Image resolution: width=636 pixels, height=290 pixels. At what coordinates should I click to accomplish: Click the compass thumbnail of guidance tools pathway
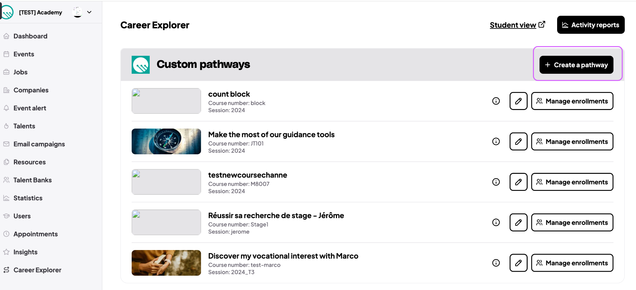coord(166,141)
